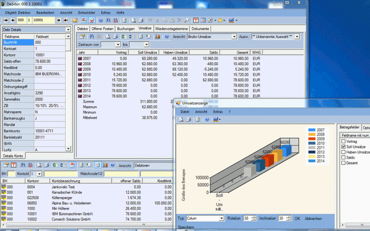Go to first record in main toolbar
This screenshot has width=370, height=231.
pos(5,20)
